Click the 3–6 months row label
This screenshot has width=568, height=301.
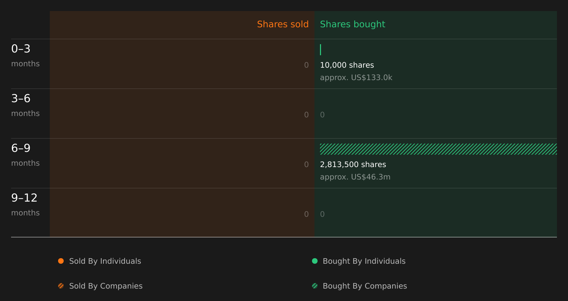pos(25,105)
